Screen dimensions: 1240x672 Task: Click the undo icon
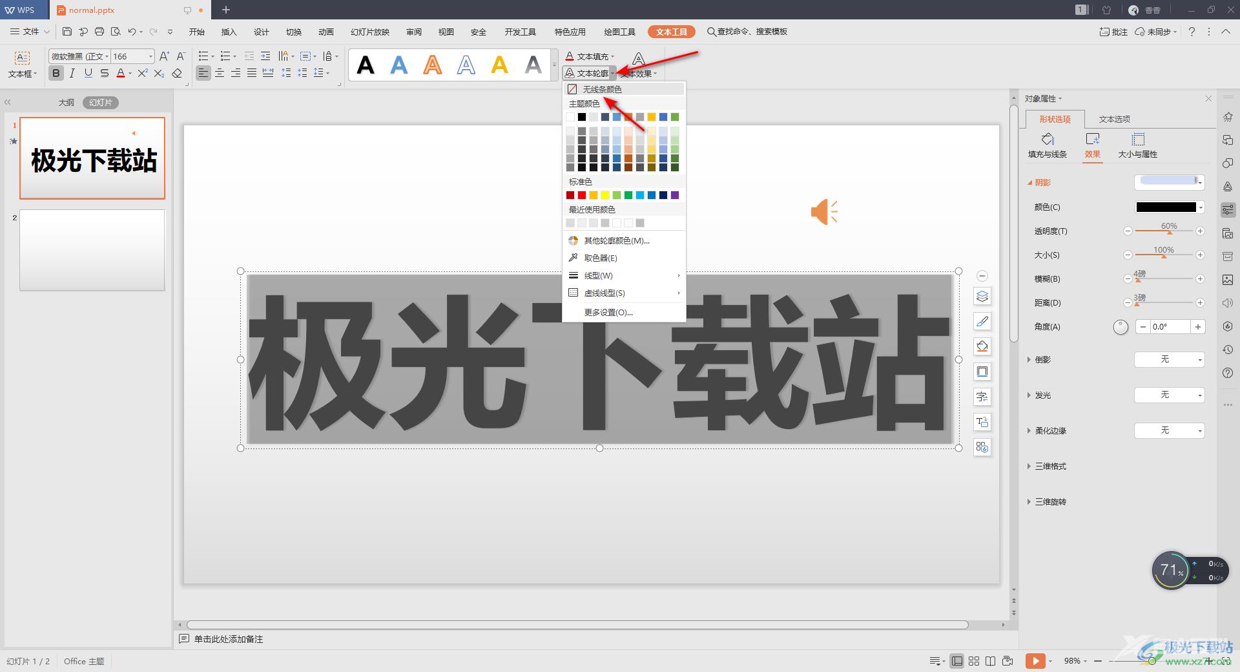coord(132,31)
